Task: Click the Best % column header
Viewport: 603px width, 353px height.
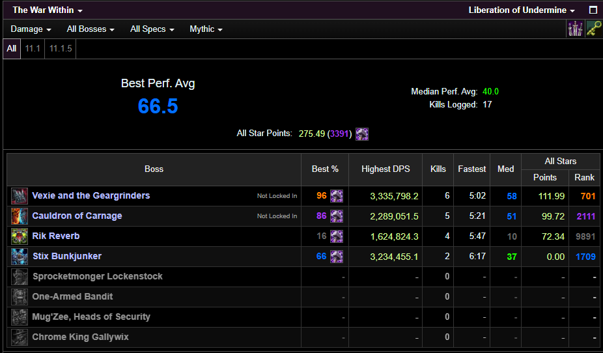Action: click(325, 169)
